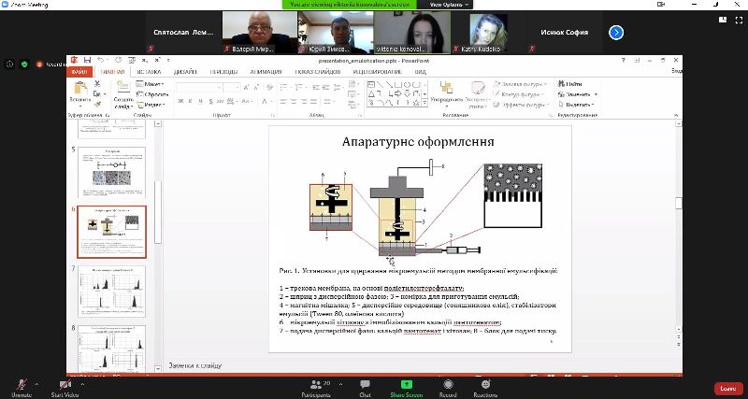Click the green Share Screen icon
Screen dimensions: 748x399
click(407, 384)
